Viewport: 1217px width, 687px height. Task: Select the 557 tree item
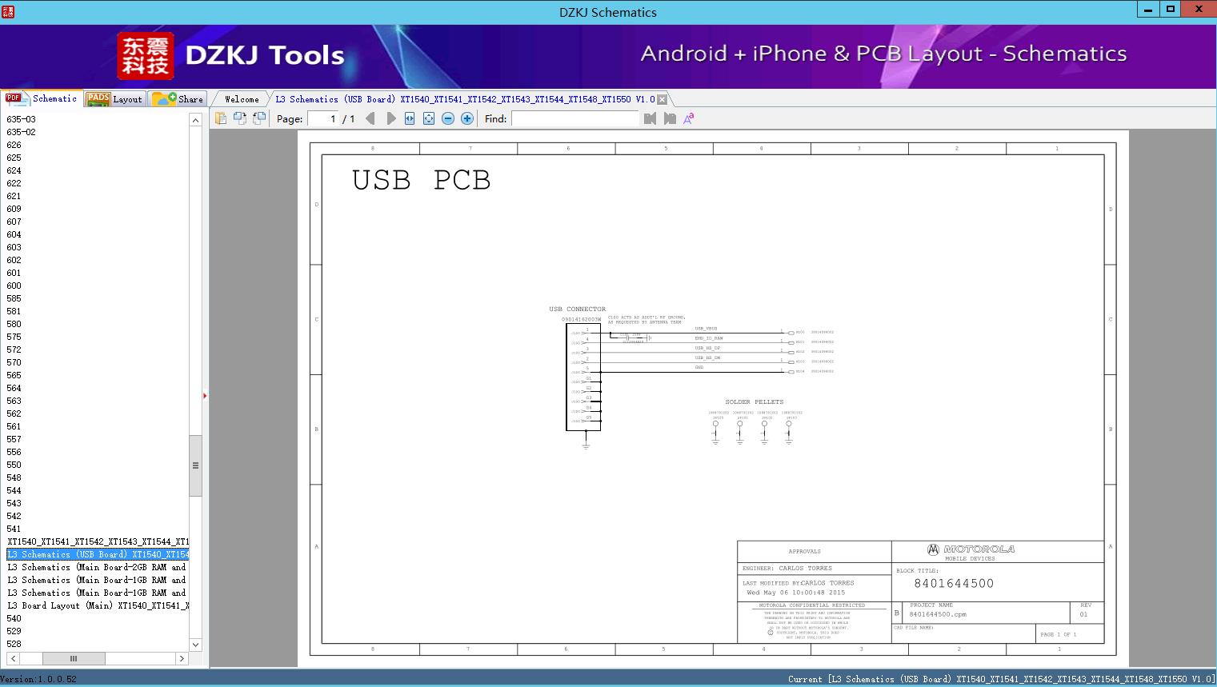(14, 439)
